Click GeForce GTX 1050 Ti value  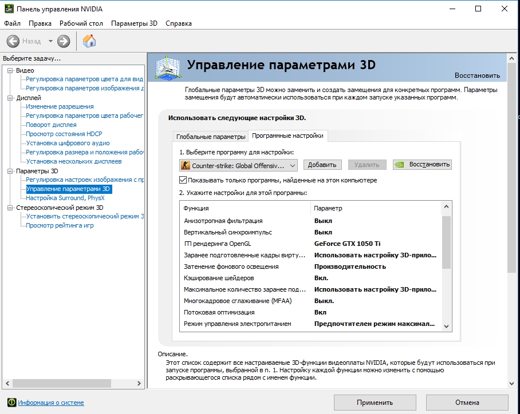click(x=347, y=244)
